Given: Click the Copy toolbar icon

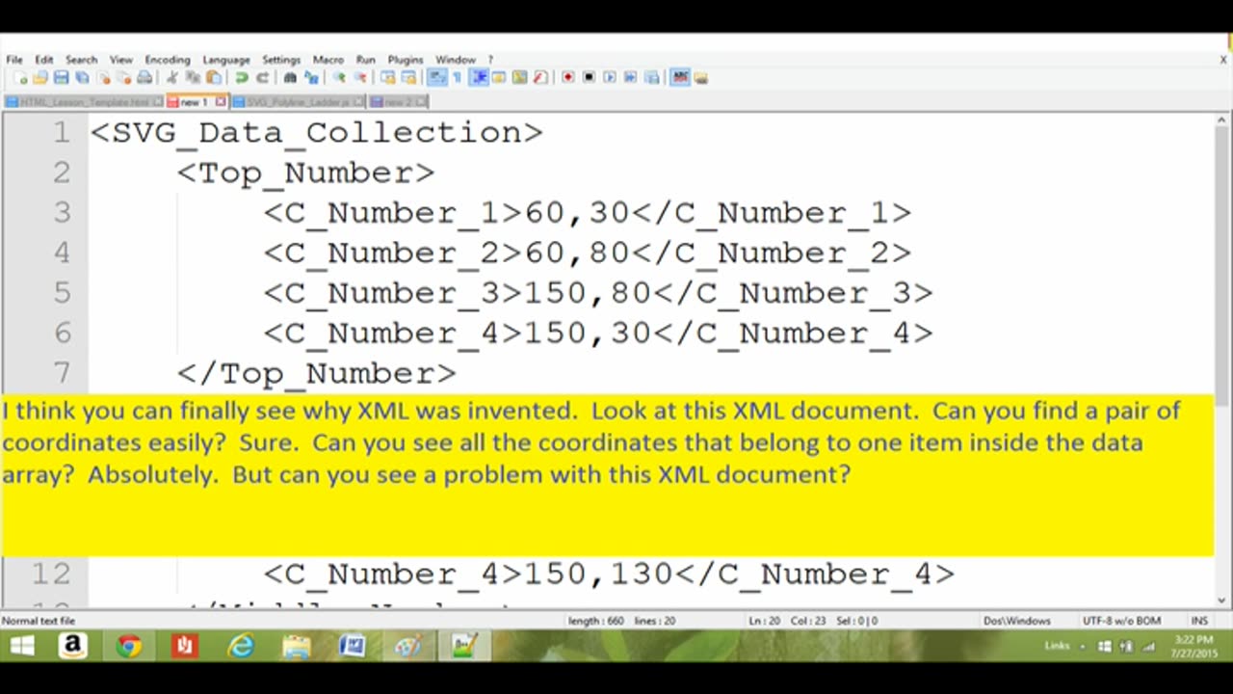Looking at the screenshot, I should [193, 78].
